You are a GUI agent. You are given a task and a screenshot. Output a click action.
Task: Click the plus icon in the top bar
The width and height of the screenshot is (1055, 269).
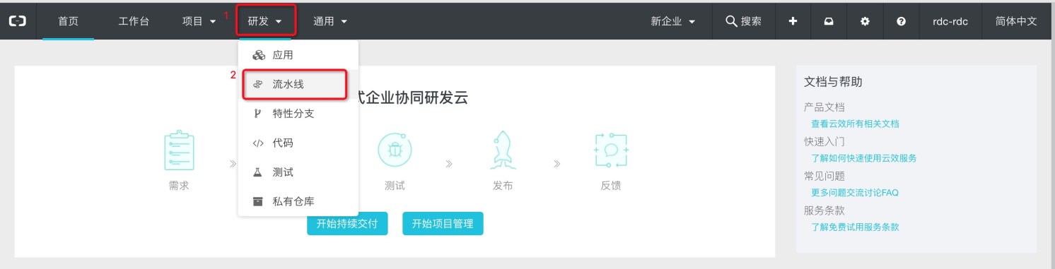tap(793, 21)
